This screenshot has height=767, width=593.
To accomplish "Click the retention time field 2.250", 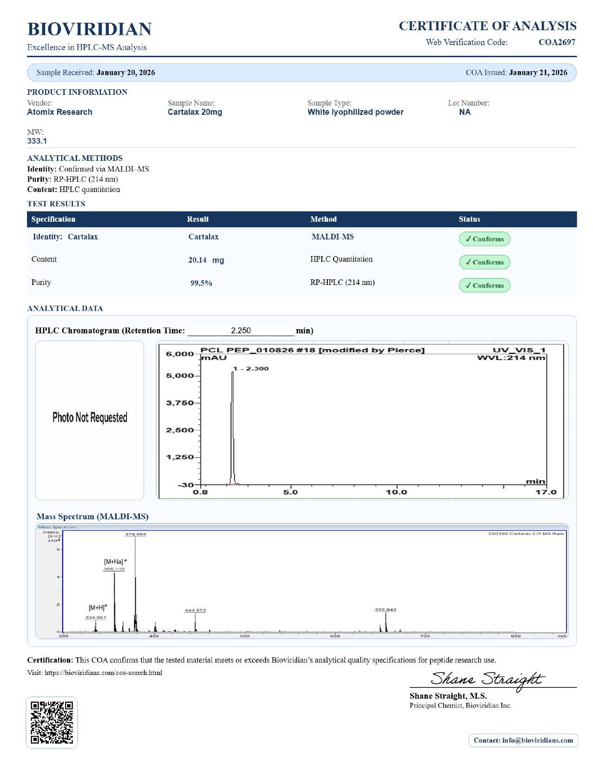I will point(241,331).
